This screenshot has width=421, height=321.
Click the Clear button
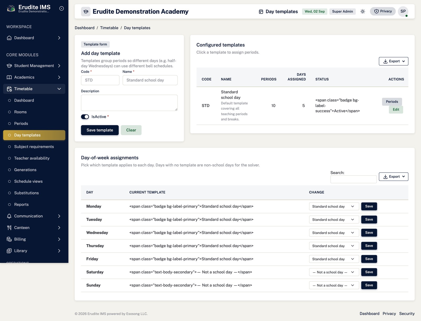coord(131,130)
